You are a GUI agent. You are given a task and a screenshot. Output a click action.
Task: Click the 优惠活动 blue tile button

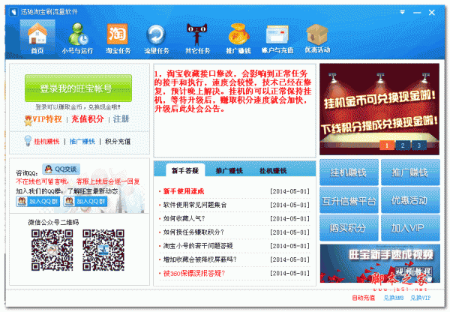(410, 200)
